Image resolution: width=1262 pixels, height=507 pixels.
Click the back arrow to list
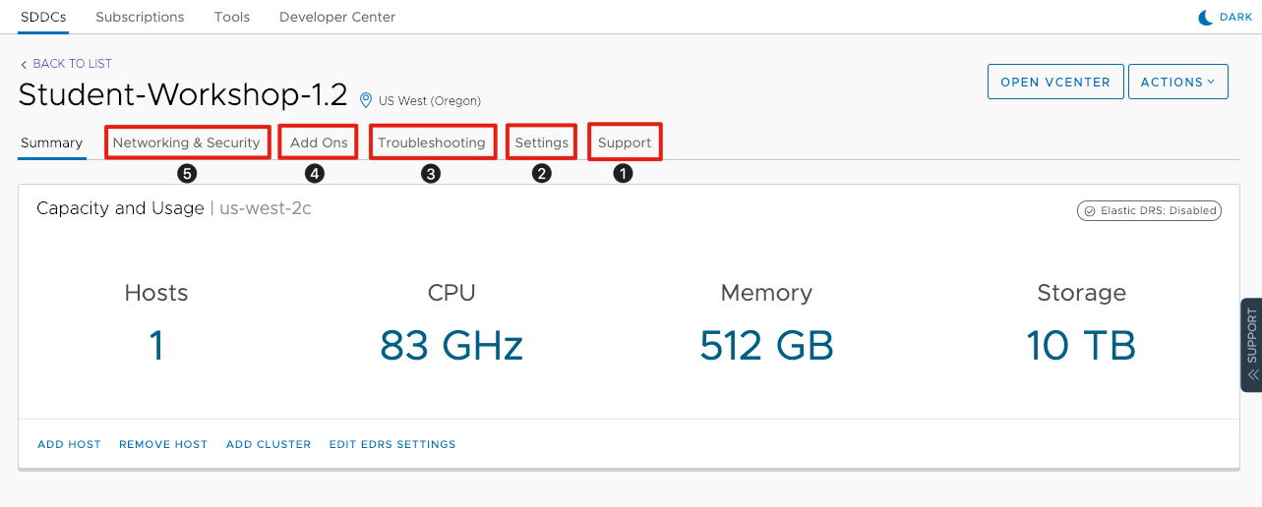[24, 64]
